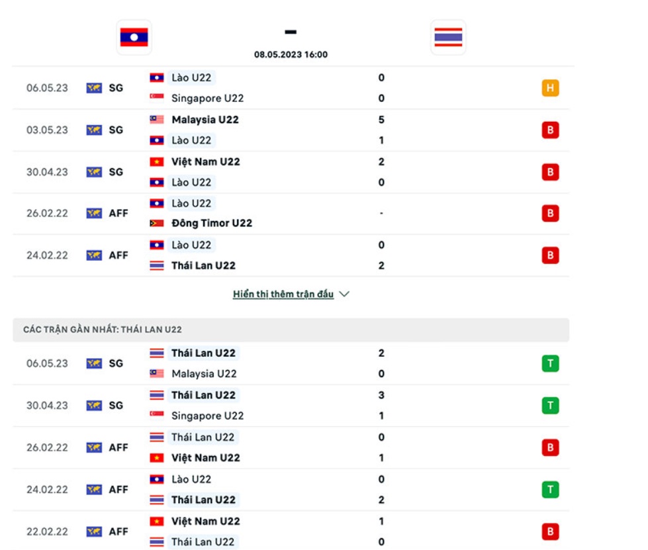Click the SG tournament label on 06.05.23 Lào match
This screenshot has height=550, width=648.
coord(116,88)
